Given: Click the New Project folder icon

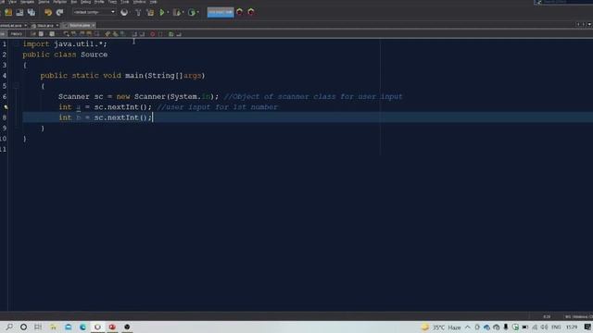Looking at the screenshot, I should 8,12.
